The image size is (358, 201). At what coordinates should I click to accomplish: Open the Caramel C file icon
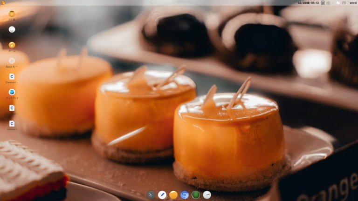[x=12, y=76]
